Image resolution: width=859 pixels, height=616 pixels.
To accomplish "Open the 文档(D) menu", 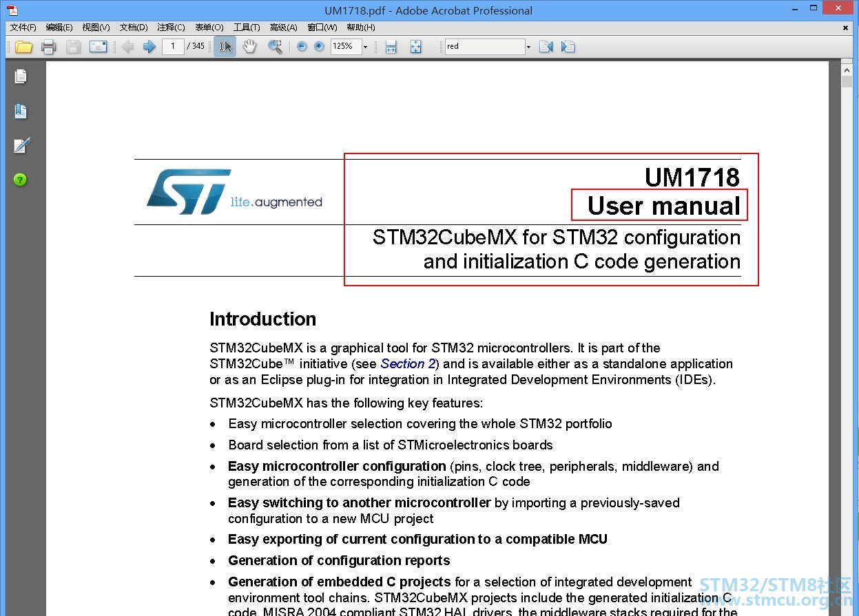I will (x=134, y=28).
